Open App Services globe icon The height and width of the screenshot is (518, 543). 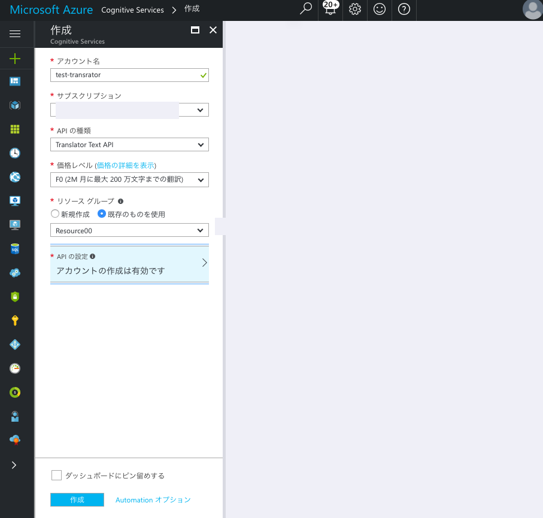[15, 177]
